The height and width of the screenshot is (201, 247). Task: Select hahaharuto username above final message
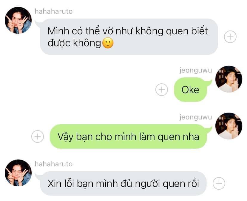(x=54, y=164)
